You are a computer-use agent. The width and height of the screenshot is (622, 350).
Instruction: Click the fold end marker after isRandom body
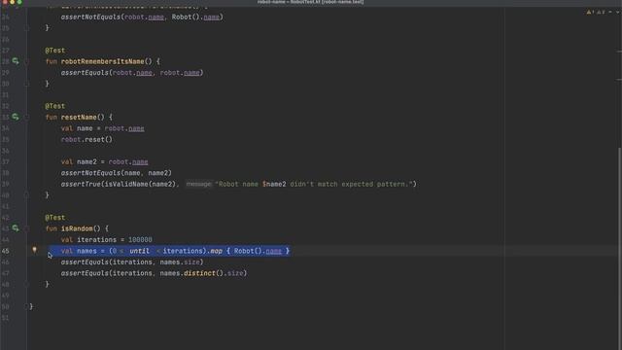[x=26, y=284]
